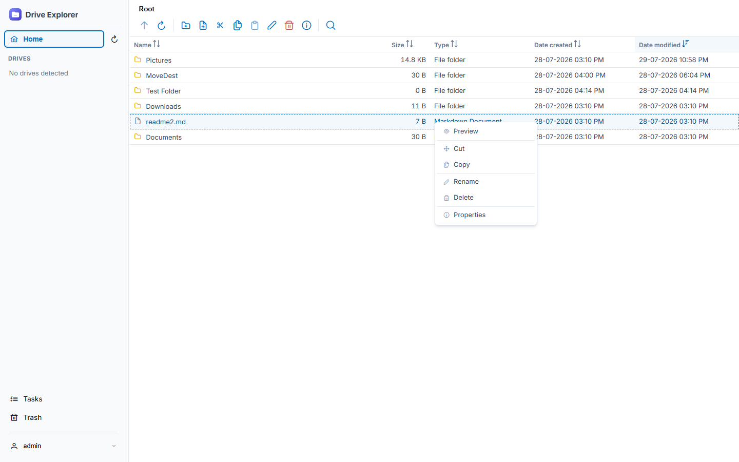Open the Tasks page

click(x=33, y=399)
